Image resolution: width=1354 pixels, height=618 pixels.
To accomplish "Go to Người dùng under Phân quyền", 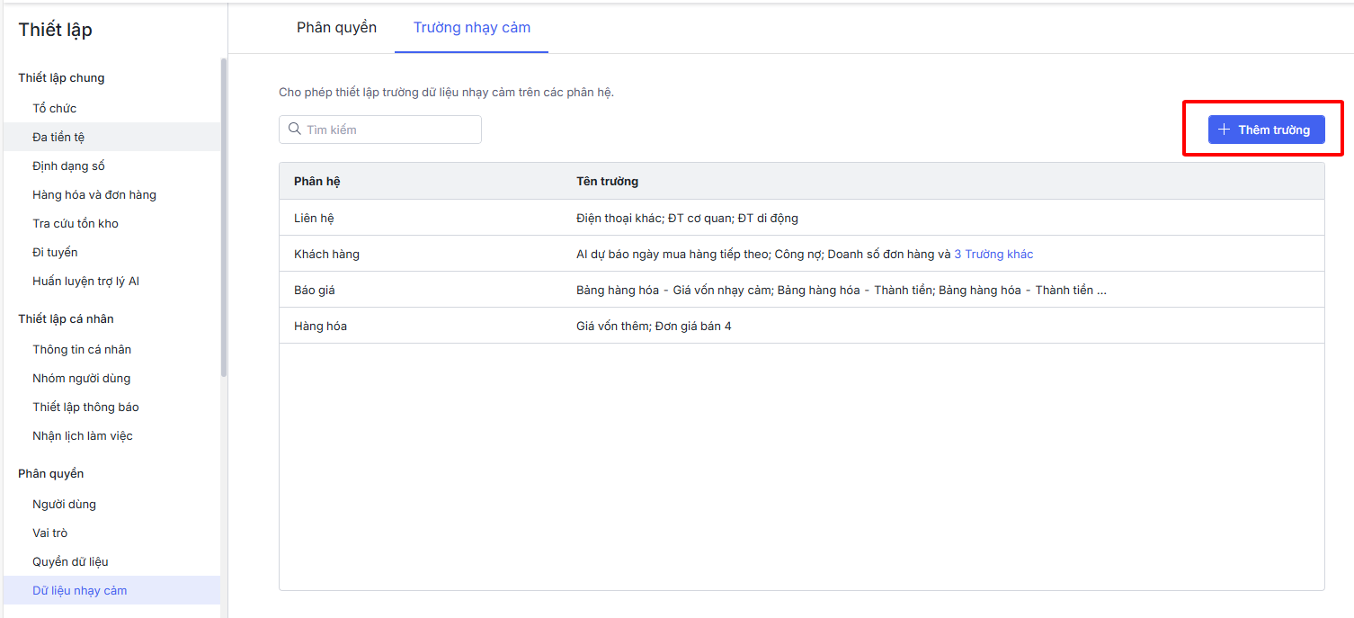I will tap(64, 505).
